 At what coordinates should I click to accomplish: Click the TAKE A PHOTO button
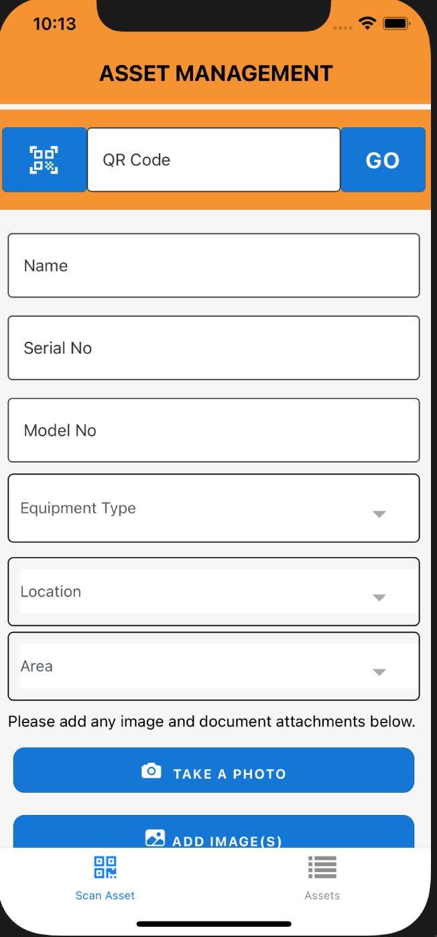(214, 770)
